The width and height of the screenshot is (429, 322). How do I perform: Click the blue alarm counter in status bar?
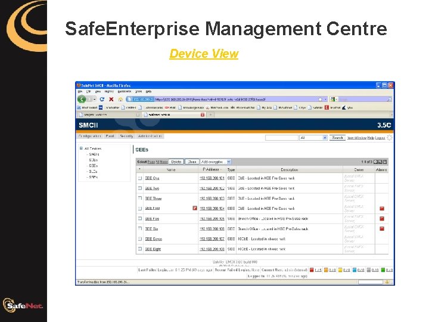coord(358,270)
